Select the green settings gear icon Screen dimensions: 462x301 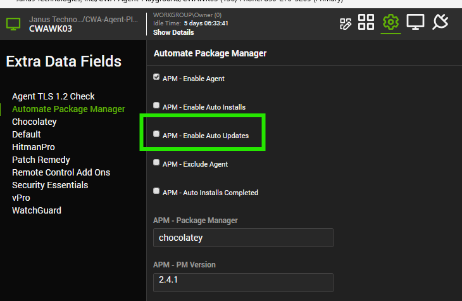click(x=390, y=22)
